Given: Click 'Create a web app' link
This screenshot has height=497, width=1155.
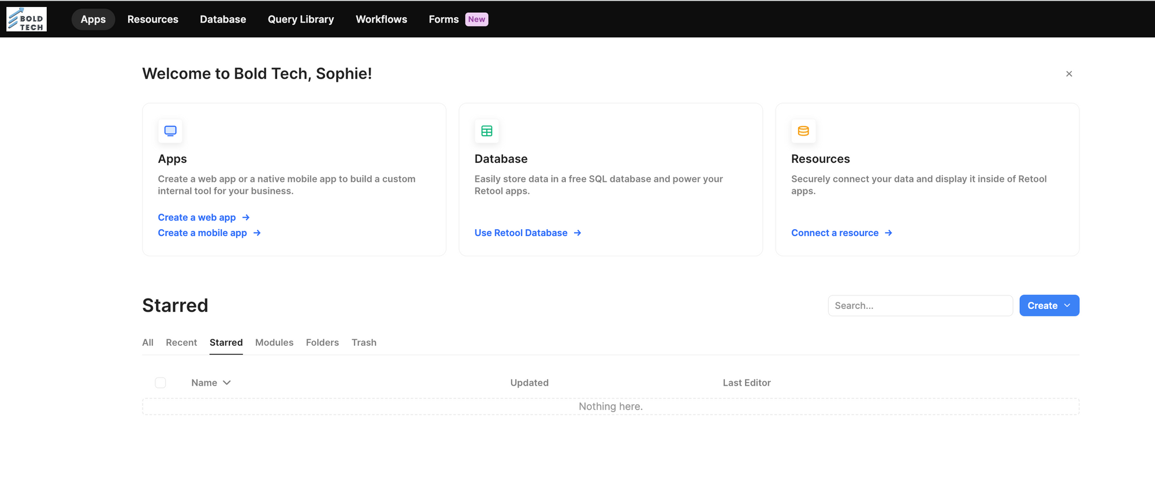Looking at the screenshot, I should click(204, 218).
